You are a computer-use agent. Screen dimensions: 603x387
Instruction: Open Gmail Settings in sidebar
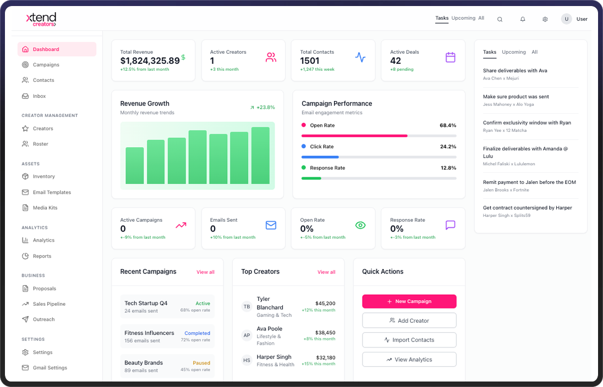click(50, 368)
